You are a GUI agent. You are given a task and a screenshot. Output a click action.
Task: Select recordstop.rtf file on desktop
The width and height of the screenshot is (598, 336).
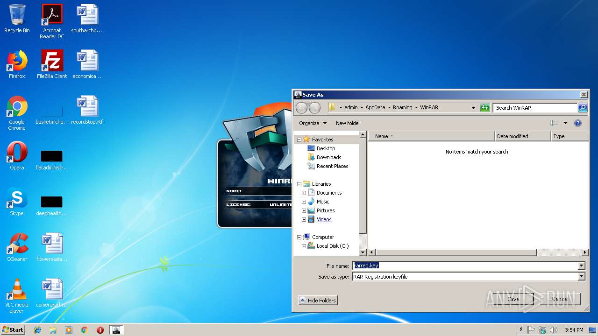point(87,110)
